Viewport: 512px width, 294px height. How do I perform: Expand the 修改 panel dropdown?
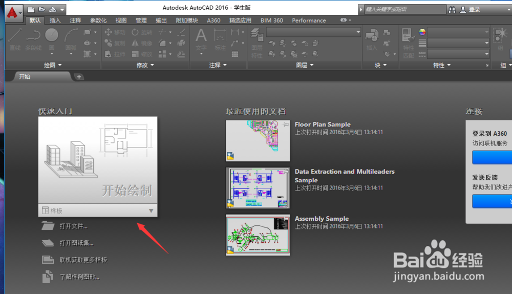click(x=145, y=65)
